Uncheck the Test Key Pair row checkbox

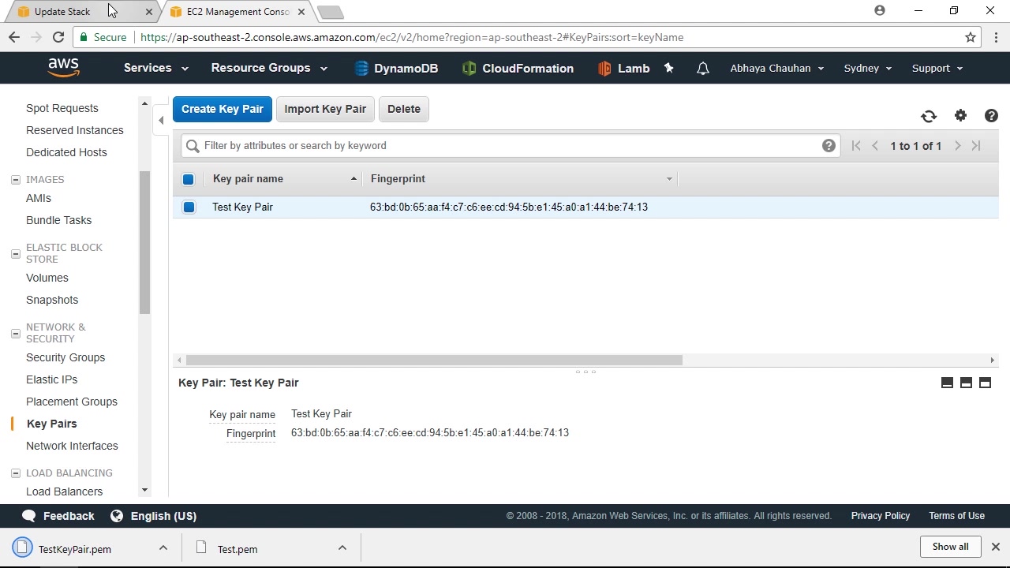[x=189, y=207]
